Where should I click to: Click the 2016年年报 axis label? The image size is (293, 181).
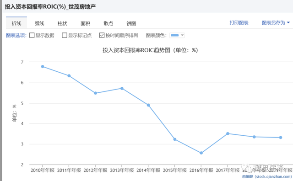coord(201,170)
